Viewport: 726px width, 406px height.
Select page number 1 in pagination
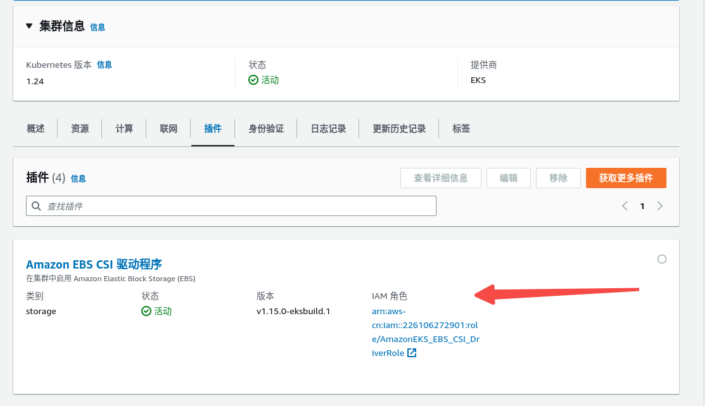642,206
